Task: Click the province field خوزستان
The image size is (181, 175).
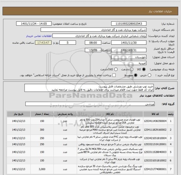Action: point(129,57)
